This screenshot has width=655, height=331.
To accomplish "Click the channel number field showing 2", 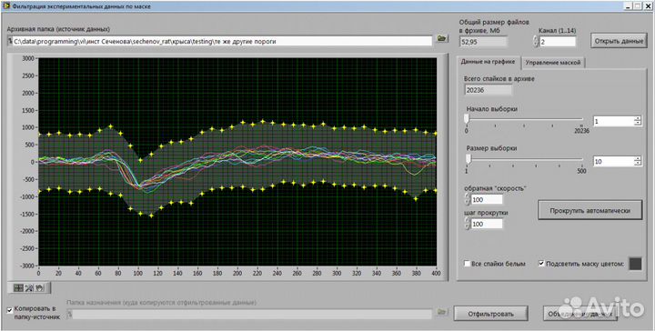I will [558, 42].
